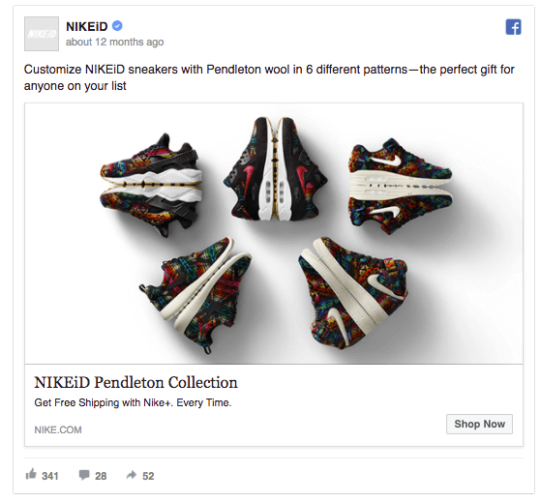The image size is (541, 502).
Task: Click the Facebook logo icon
Action: coord(513,27)
